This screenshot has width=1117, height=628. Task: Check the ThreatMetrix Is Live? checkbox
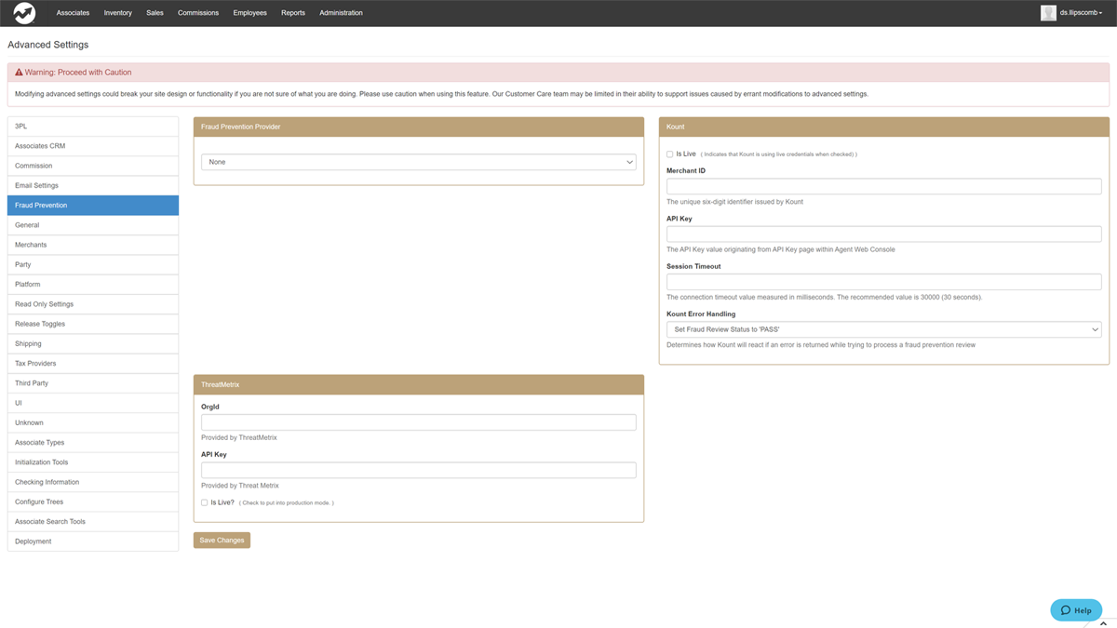pyautogui.click(x=205, y=502)
